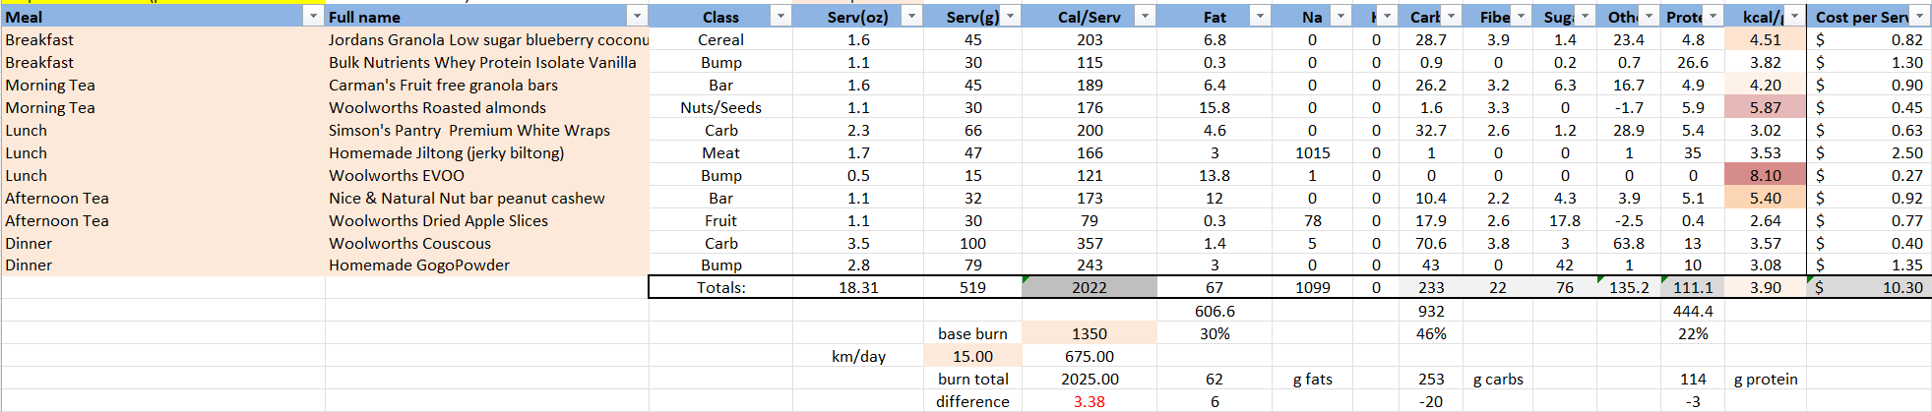Screen dimensions: 1932x412
Task: Click the burn total label
Action: point(972,379)
